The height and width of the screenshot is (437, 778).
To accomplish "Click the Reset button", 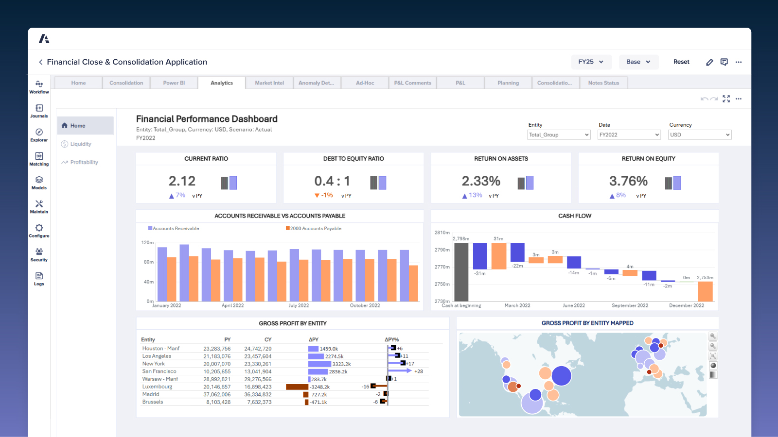I will click(681, 62).
